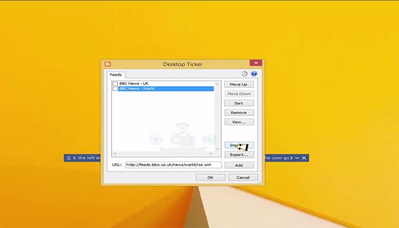Click the horizontal scrollbar left arrow
399x228 pixels.
tap(115, 154)
